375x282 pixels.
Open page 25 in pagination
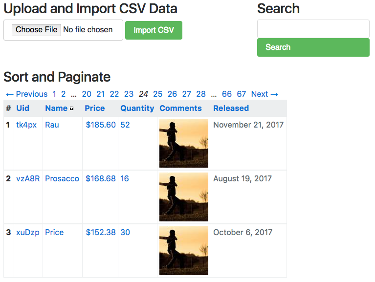158,94
